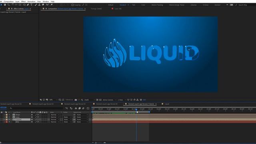Viewport: 256px width, 144px height.
Task: Switch to the Text workspace
Action: [x=134, y=5]
